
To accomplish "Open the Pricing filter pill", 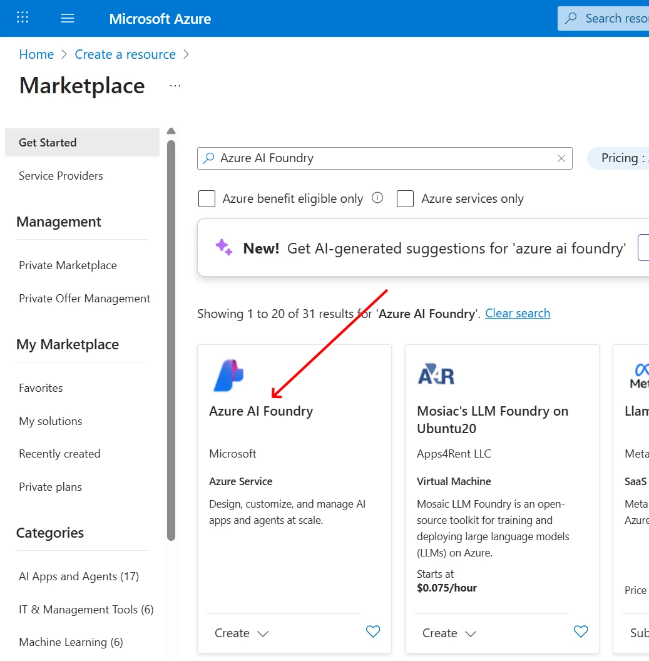I will click(618, 158).
